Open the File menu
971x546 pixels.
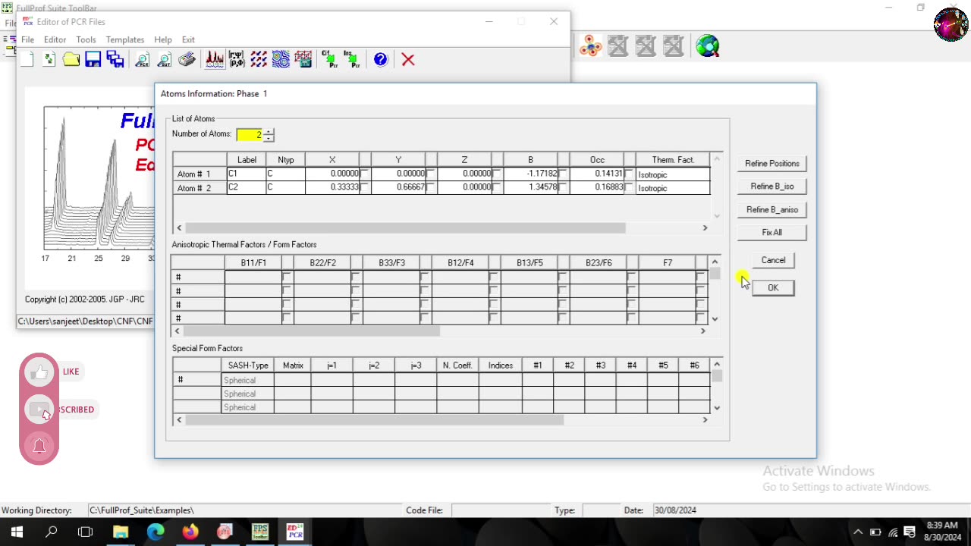pos(27,39)
